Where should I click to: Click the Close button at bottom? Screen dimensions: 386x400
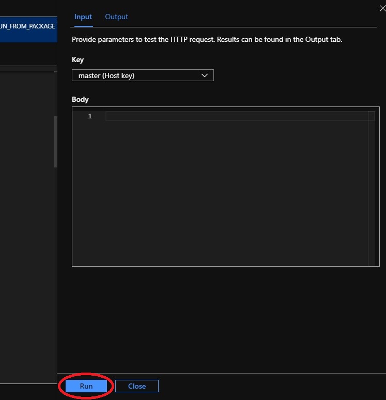137,386
